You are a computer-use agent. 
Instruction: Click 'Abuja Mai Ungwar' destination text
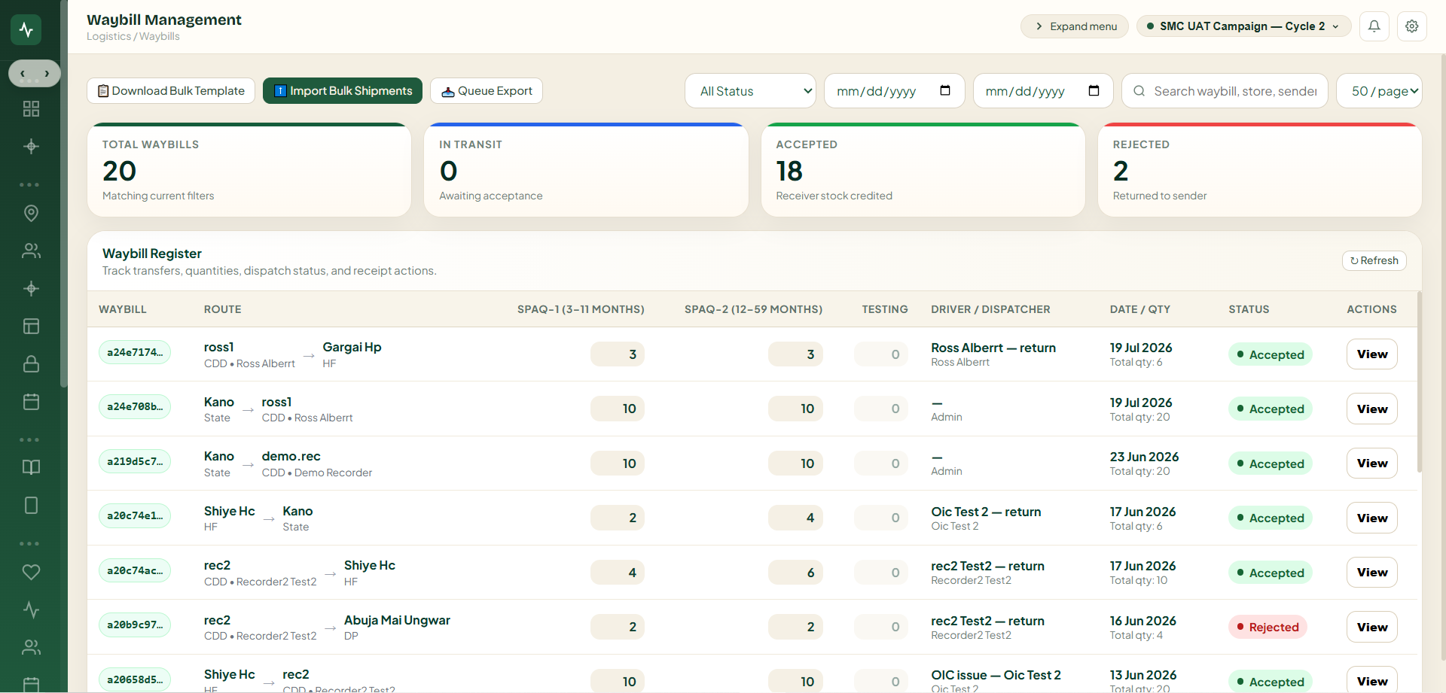tap(397, 620)
